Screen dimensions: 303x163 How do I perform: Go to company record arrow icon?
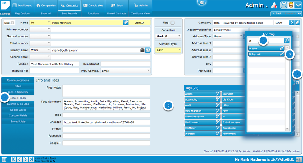292,23
